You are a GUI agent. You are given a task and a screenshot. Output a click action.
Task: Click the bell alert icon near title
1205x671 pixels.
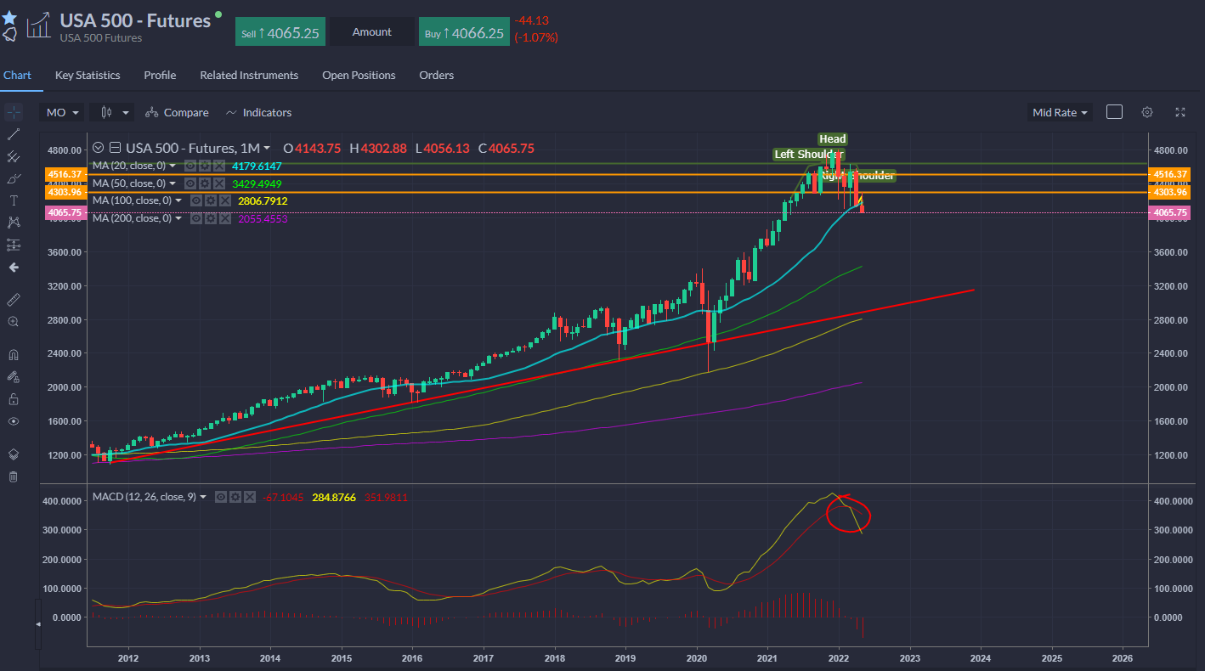point(9,35)
